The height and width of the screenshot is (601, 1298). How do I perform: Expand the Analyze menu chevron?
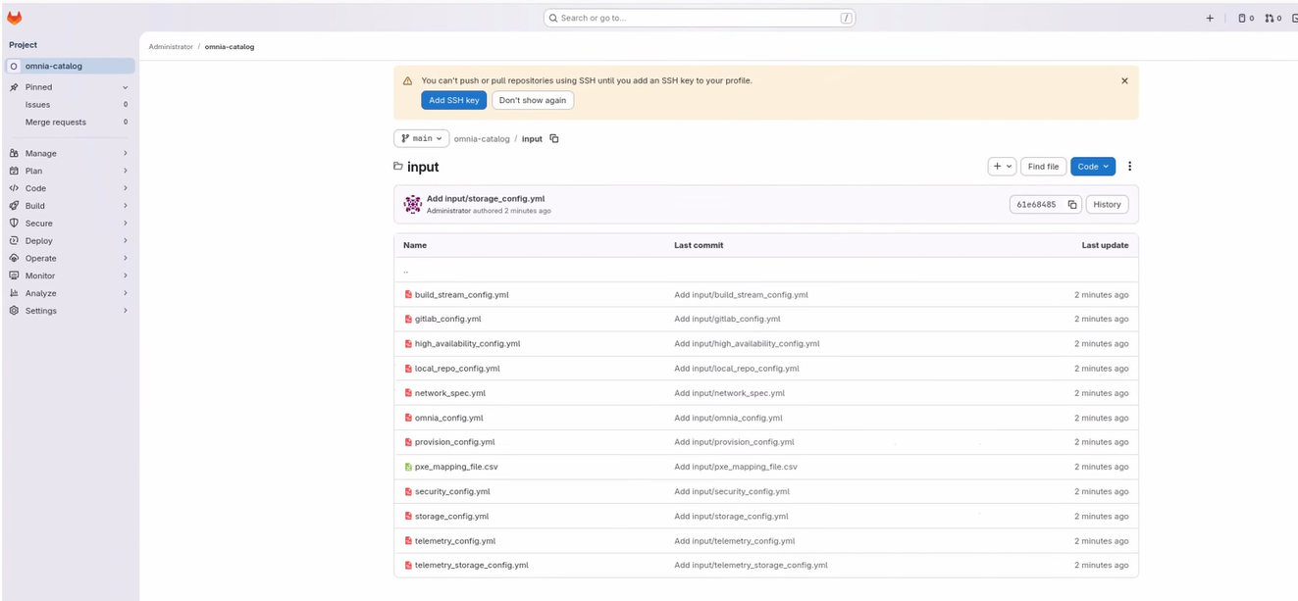click(x=126, y=293)
